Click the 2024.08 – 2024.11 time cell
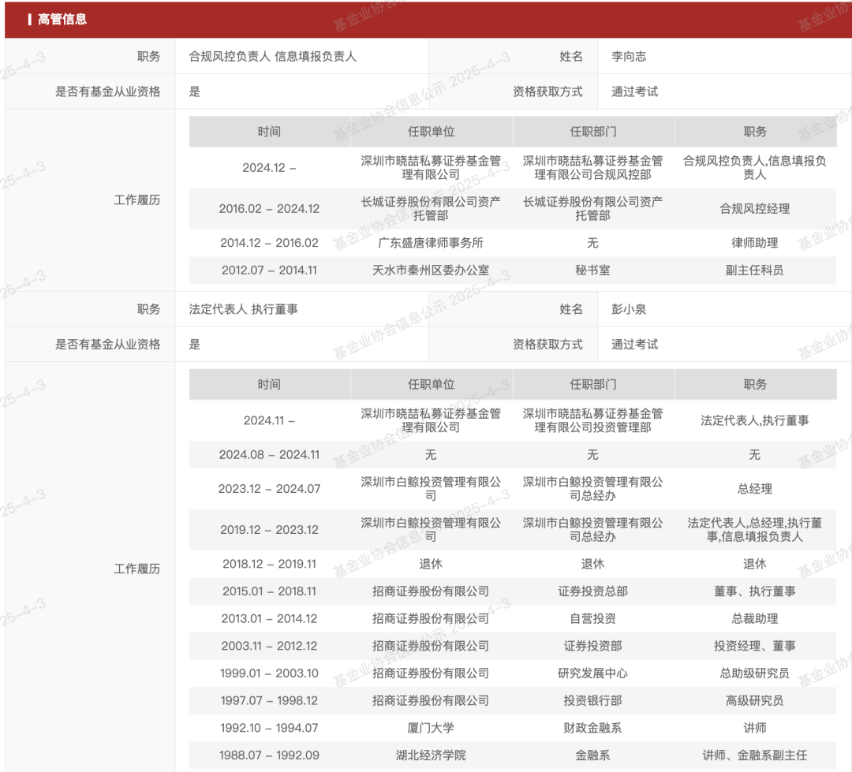Viewport: 852px width, 772px height. (269, 455)
